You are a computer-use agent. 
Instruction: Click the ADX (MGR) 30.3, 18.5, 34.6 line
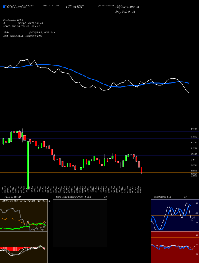pyautogui.click(x=29, y=33)
